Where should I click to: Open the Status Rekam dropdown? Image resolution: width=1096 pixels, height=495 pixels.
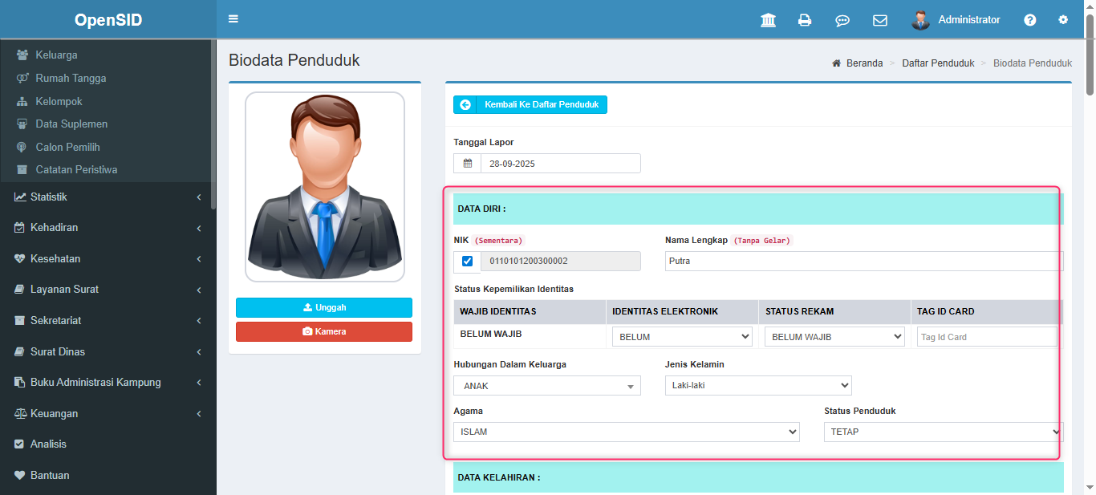click(x=834, y=337)
